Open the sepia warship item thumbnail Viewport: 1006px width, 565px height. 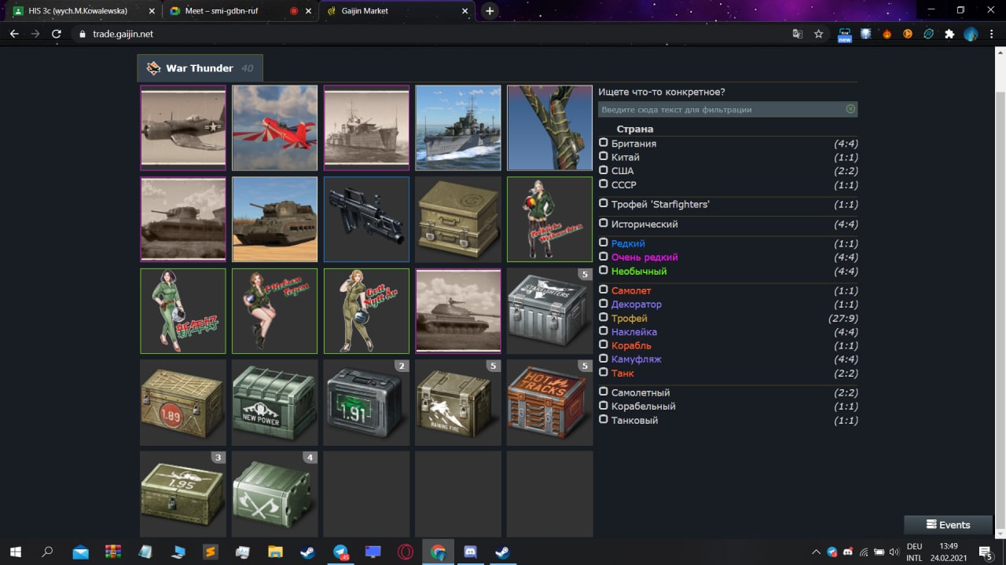click(366, 128)
